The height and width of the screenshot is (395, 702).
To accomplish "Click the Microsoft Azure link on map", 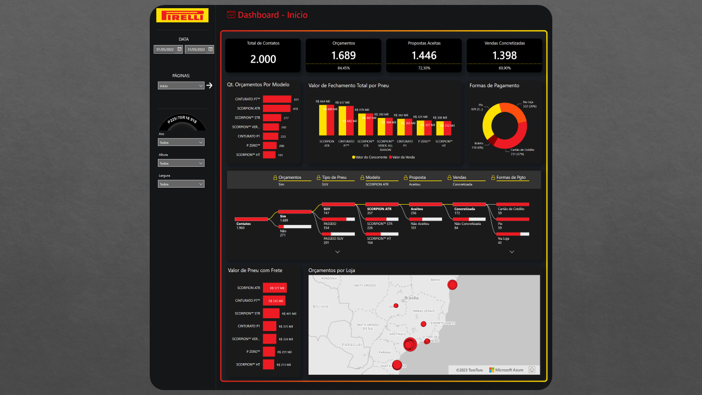I will pyautogui.click(x=506, y=370).
